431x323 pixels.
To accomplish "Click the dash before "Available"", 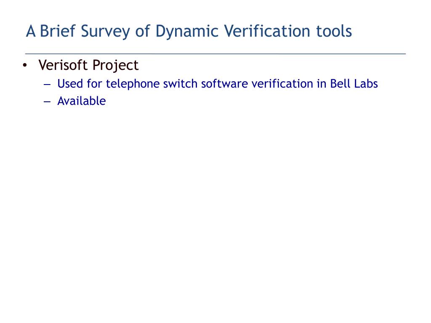I will tap(47, 101).
